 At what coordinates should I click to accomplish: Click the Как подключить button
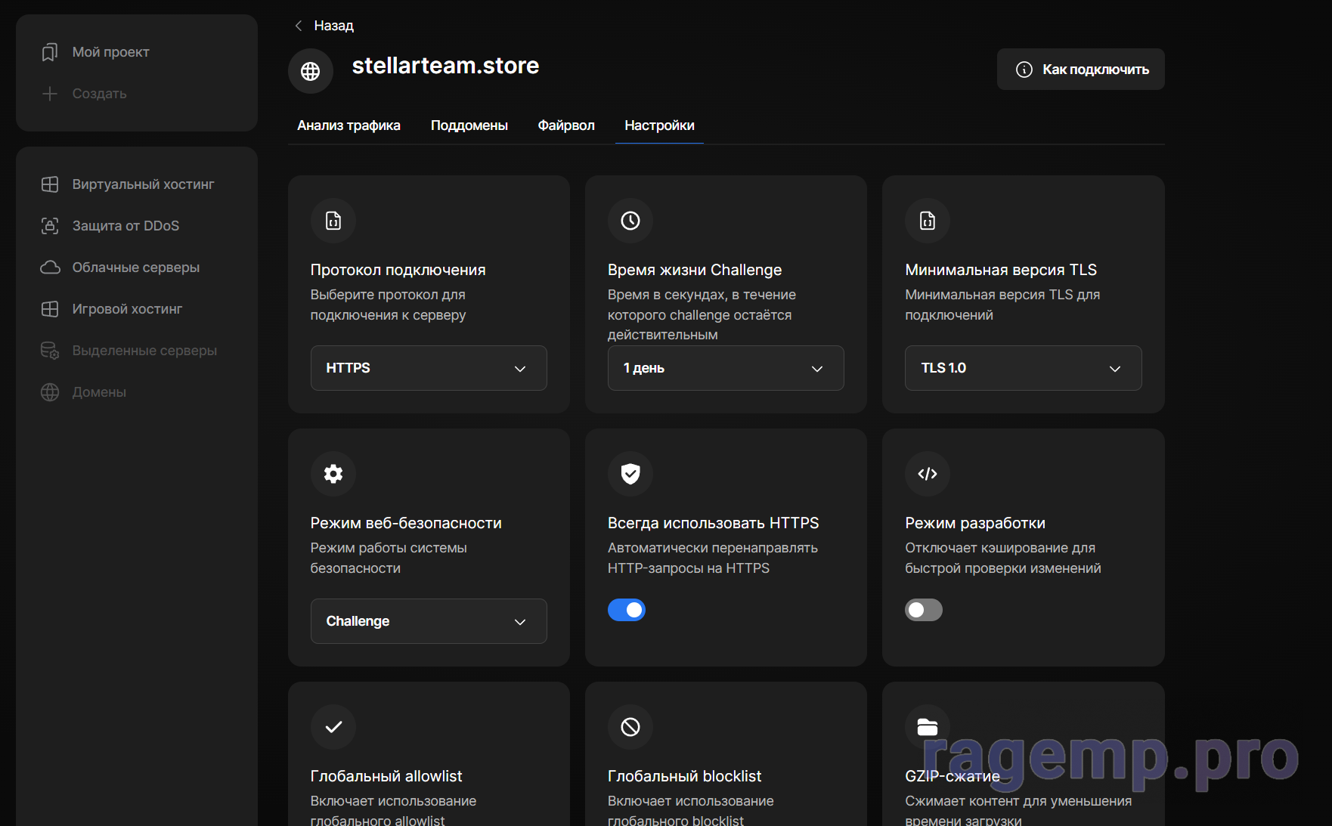(x=1081, y=70)
